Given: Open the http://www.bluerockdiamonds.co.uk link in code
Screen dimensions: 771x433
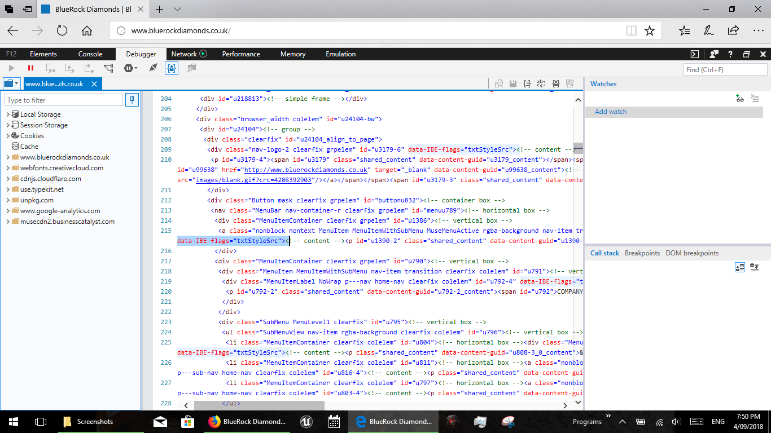Looking at the screenshot, I should pos(307,170).
